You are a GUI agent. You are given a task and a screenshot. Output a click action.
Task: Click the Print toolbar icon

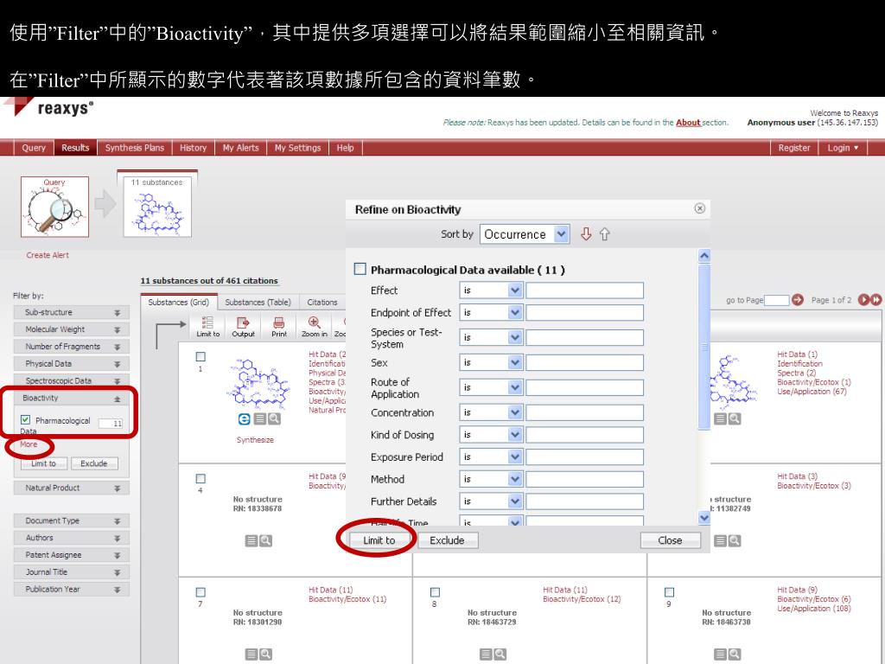point(279,326)
